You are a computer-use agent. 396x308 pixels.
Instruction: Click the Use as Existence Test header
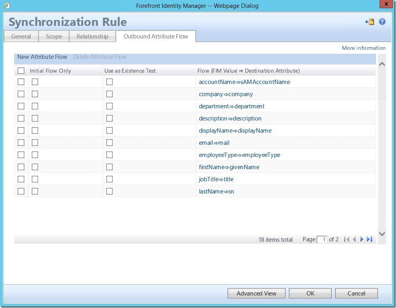click(x=130, y=71)
